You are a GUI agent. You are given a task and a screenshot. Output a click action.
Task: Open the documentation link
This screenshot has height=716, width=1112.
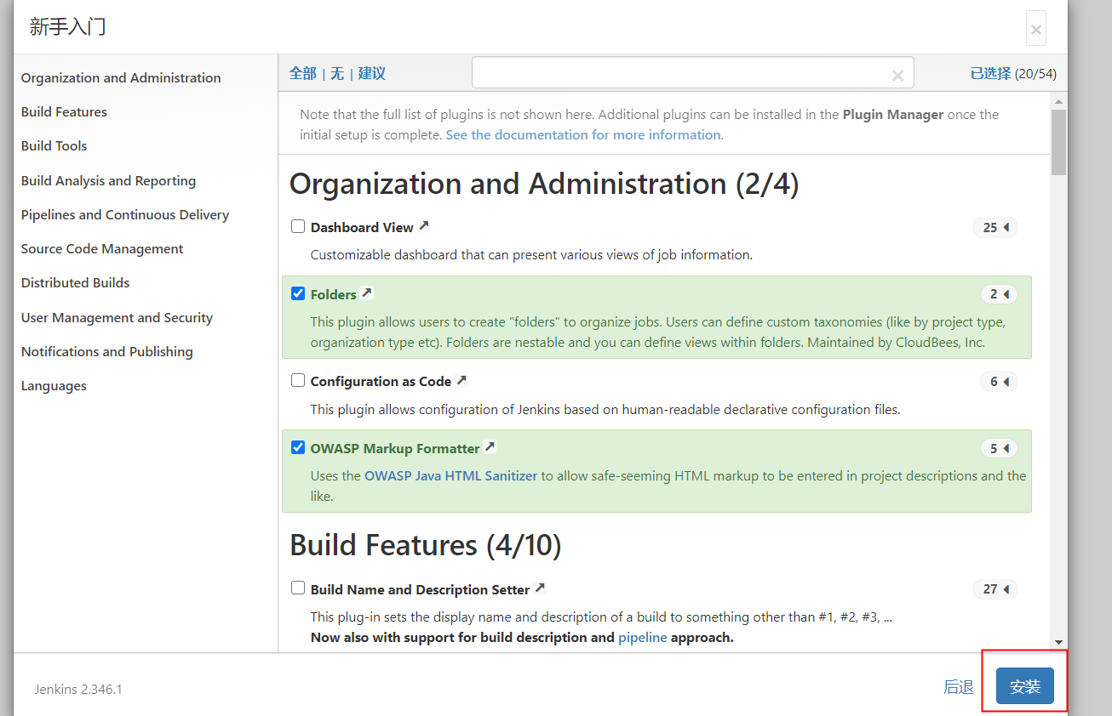coord(583,134)
